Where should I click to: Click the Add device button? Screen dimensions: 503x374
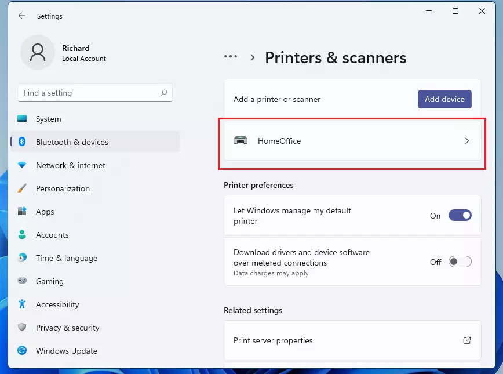[x=444, y=99]
